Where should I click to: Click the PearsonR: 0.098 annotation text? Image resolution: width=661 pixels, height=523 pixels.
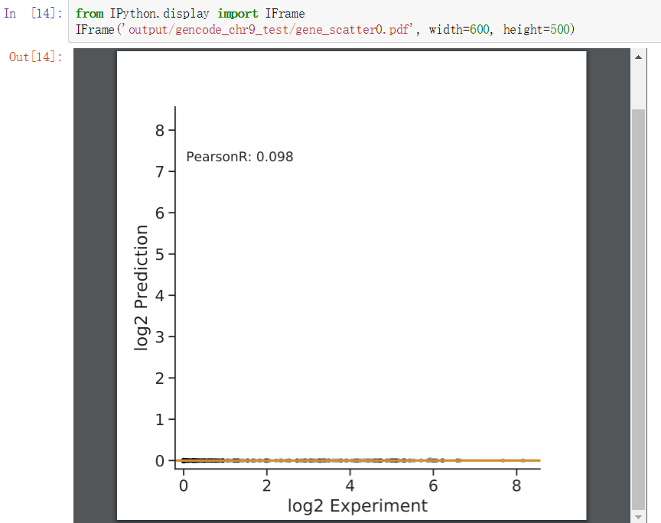240,156
